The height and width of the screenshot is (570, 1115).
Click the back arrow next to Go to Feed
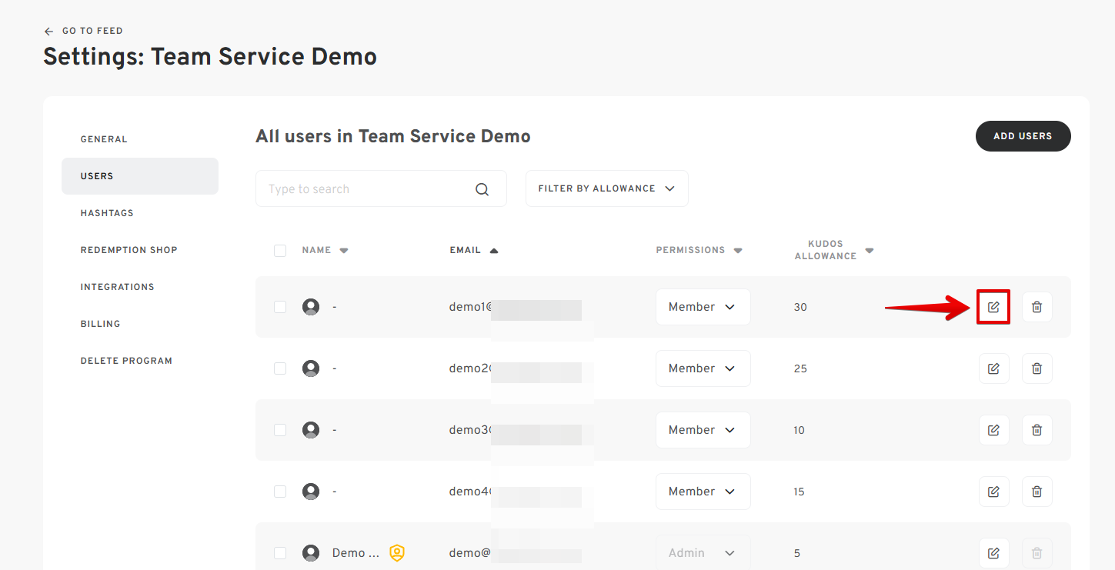(x=48, y=32)
